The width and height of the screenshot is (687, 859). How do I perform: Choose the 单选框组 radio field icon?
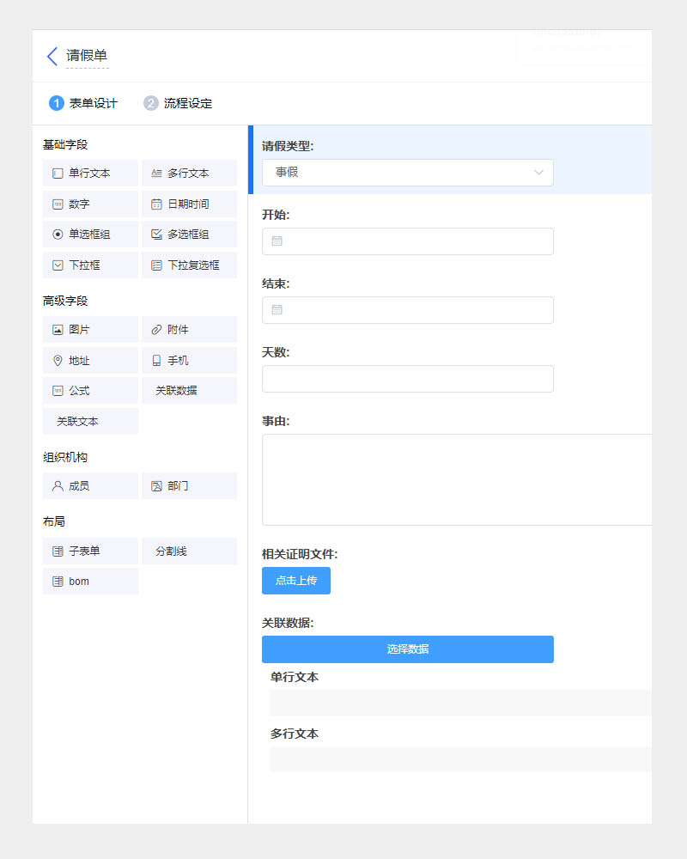(58, 235)
